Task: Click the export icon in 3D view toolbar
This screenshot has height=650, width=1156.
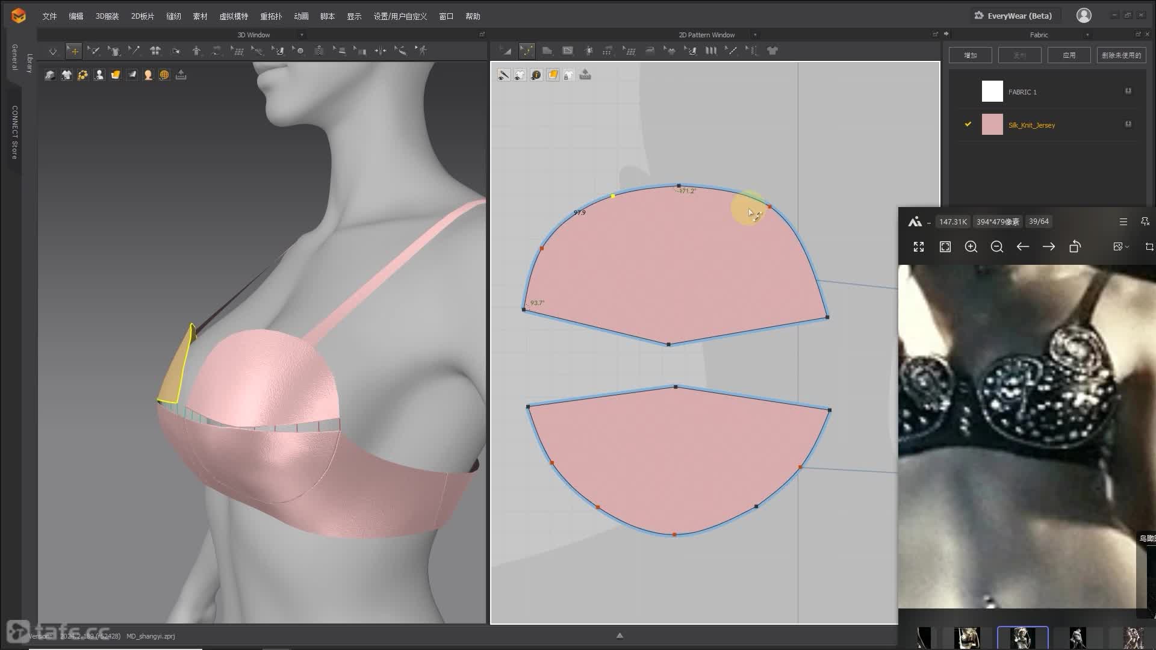Action: (181, 75)
